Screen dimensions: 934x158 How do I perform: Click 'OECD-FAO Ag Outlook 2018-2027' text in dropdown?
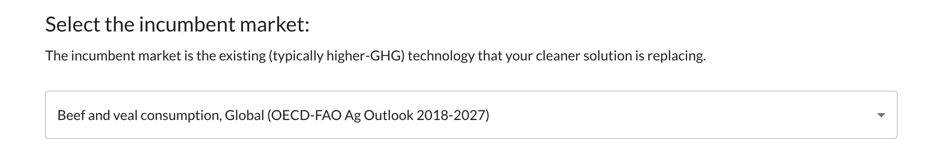tap(378, 115)
